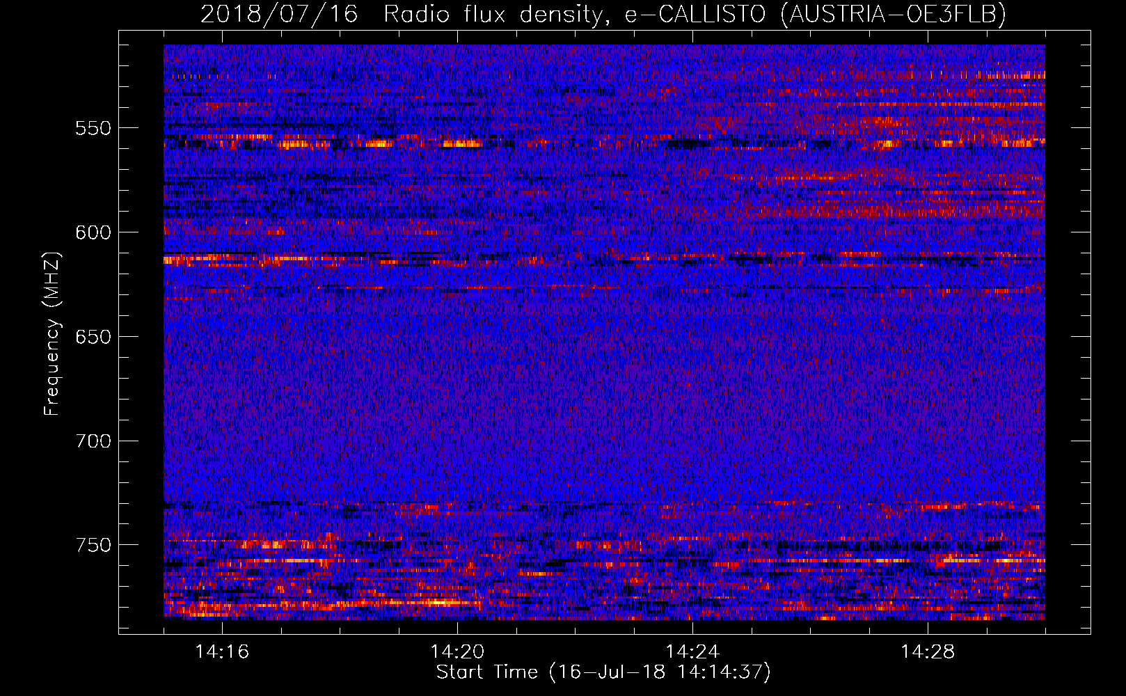Click the plot title mentioning e-CALLISTO
Viewport: 1126px width, 696px height.
point(603,14)
